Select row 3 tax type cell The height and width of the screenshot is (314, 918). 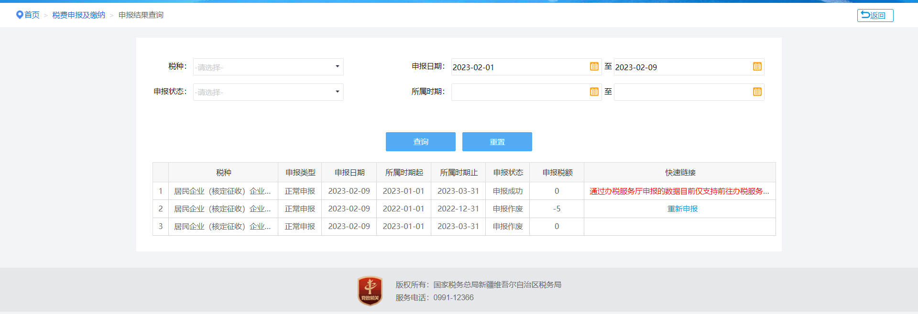click(x=223, y=226)
